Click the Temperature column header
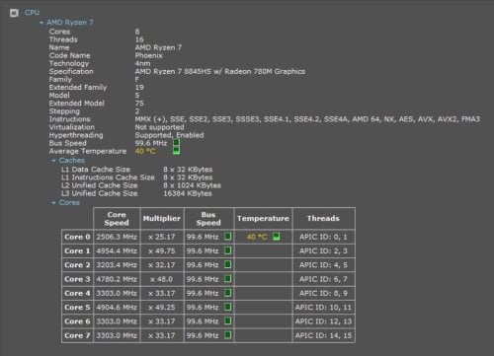 [263, 218]
